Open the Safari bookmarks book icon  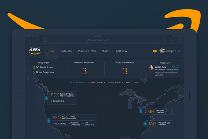[x=45, y=40]
